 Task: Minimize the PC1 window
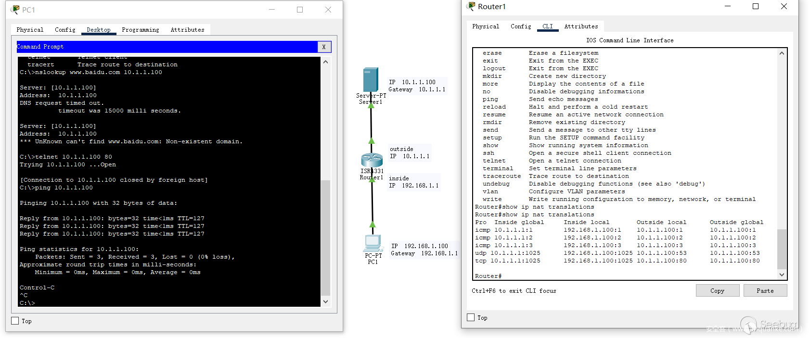(x=272, y=10)
